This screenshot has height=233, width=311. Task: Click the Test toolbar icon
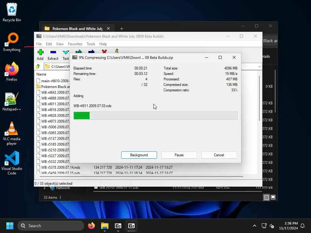point(66,55)
